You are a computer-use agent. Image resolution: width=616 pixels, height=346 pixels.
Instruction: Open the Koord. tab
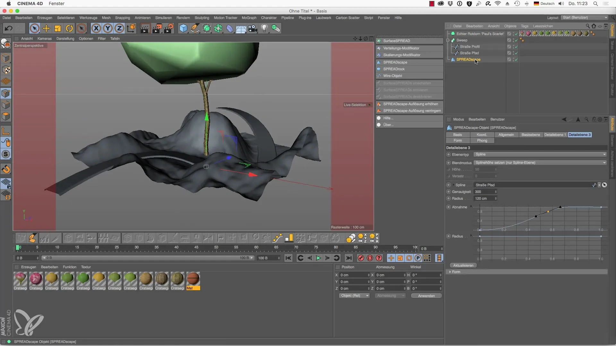pos(482,135)
